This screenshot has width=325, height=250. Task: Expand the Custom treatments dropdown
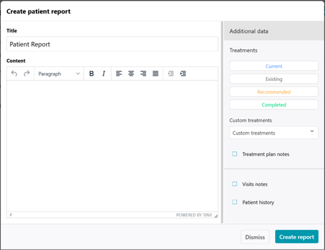tap(274, 133)
